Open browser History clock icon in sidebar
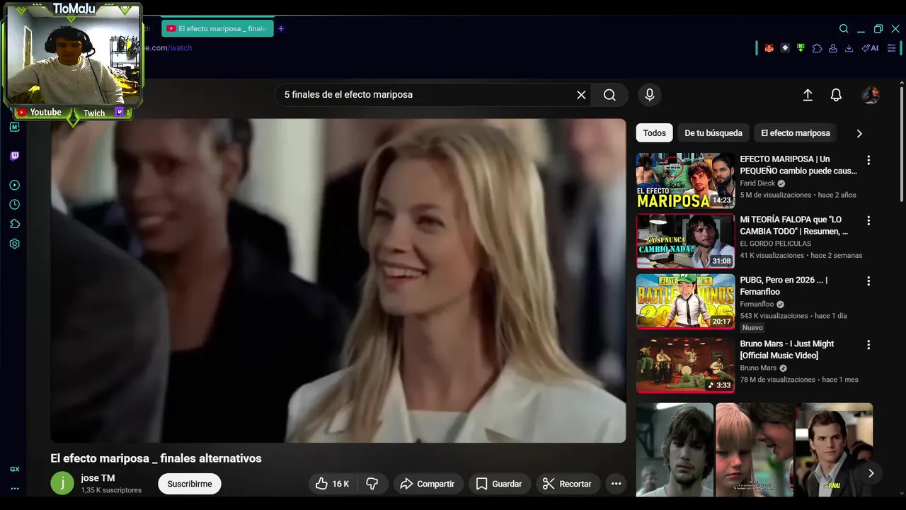Image resolution: width=906 pixels, height=510 pixels. 14,205
